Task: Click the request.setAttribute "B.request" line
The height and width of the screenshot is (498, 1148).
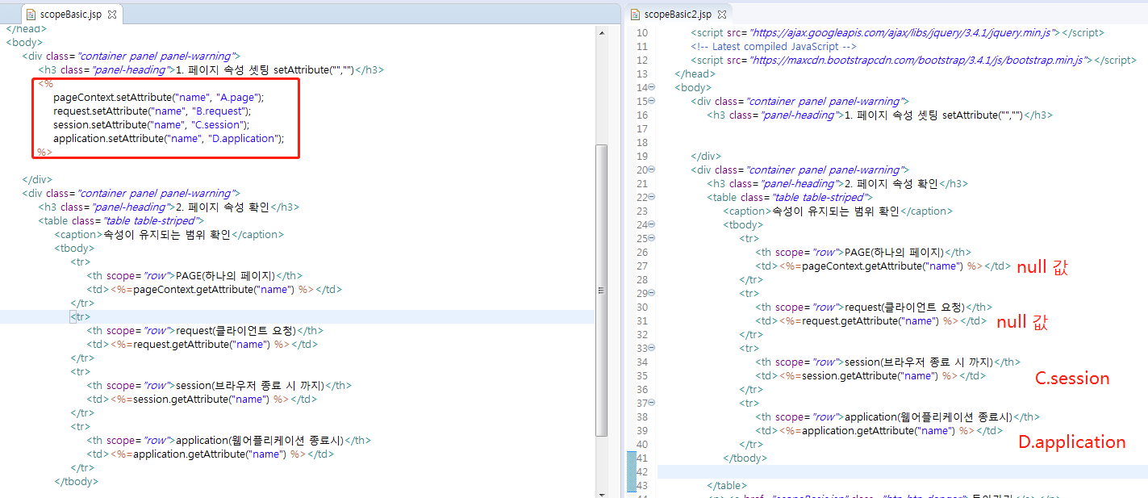Action: [152, 111]
